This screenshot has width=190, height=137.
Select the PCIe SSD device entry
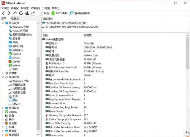point(64,23)
